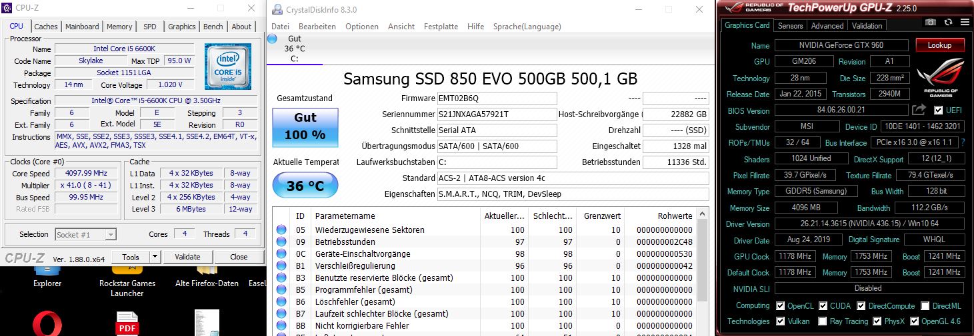Click the 36 °C temperature button

(x=305, y=186)
